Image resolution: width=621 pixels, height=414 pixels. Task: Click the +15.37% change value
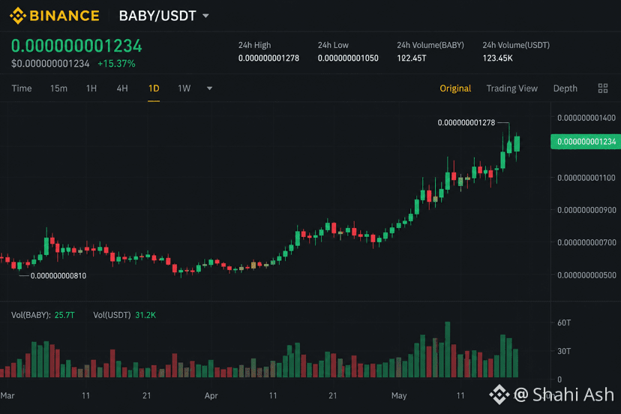[x=116, y=64]
